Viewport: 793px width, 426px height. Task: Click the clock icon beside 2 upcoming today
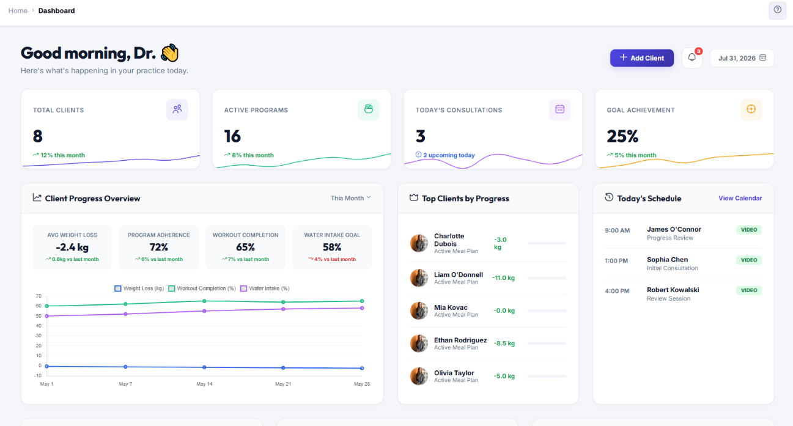coord(419,155)
